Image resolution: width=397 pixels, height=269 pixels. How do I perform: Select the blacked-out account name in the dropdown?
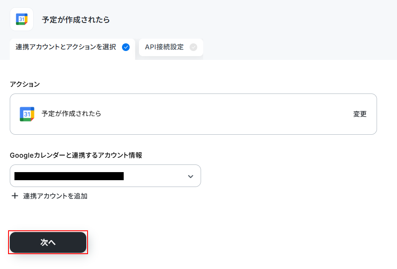click(x=69, y=176)
